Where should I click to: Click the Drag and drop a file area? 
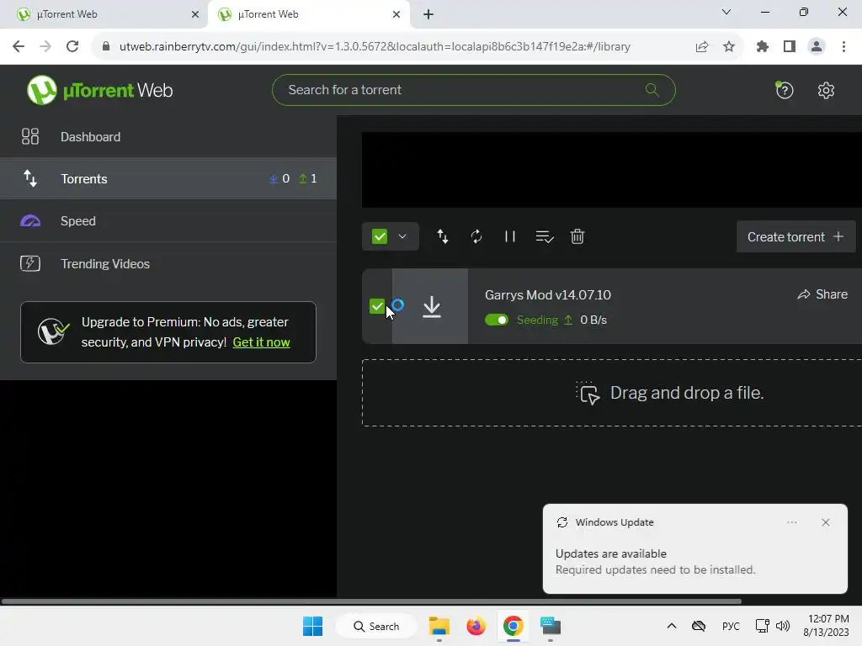click(612, 393)
